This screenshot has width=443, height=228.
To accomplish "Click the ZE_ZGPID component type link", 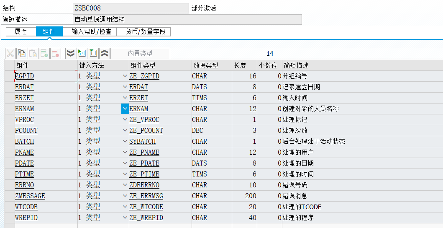I will [x=144, y=76].
